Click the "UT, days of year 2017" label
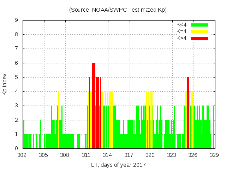Viewport: 226px width, 170px height. [118, 165]
